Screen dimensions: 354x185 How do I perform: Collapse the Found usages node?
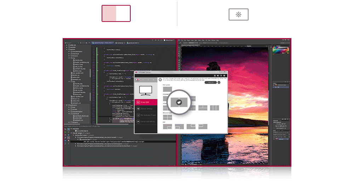(71, 133)
